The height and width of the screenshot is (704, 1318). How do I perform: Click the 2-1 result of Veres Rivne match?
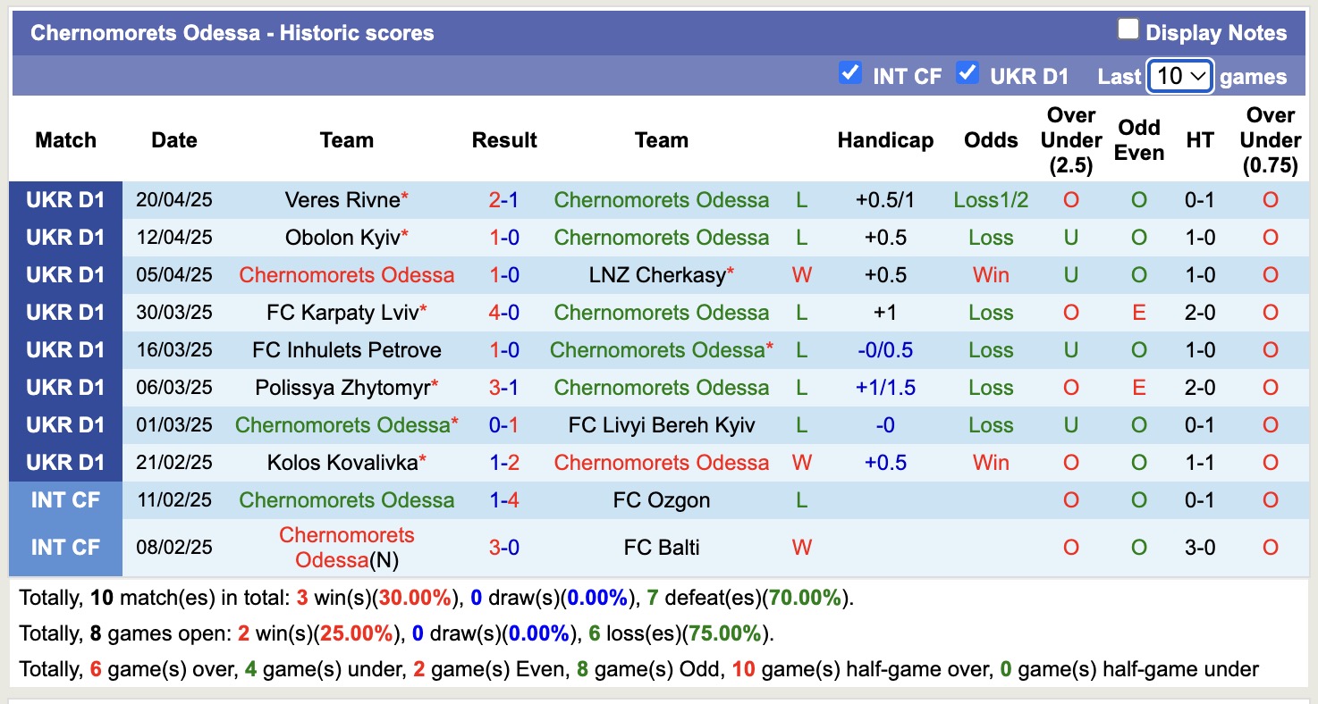coord(504,199)
